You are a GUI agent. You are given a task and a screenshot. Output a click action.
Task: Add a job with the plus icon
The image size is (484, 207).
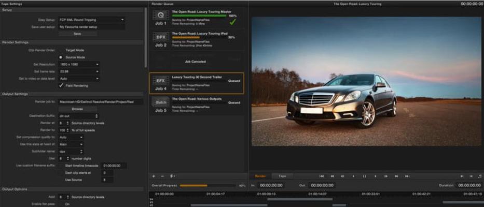point(154,176)
